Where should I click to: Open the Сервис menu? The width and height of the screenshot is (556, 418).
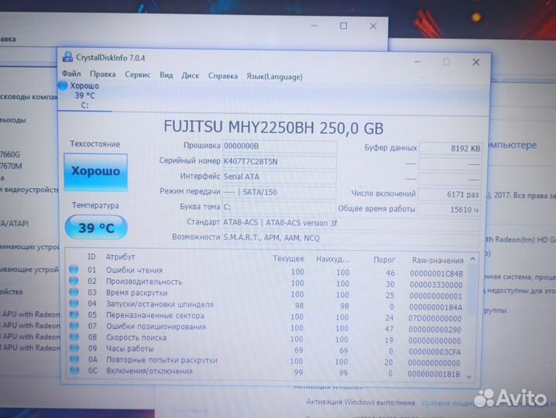(138, 75)
